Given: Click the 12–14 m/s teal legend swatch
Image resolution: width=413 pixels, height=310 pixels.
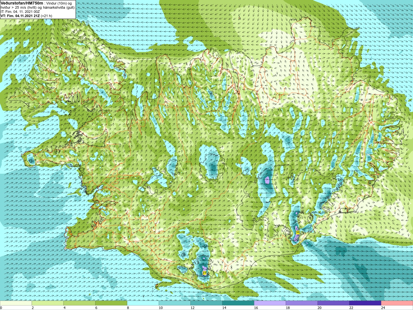Looking at the screenshot, I should 206,303.
